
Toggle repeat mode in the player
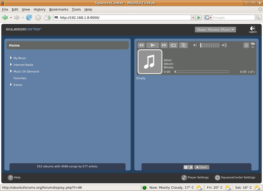point(173,45)
